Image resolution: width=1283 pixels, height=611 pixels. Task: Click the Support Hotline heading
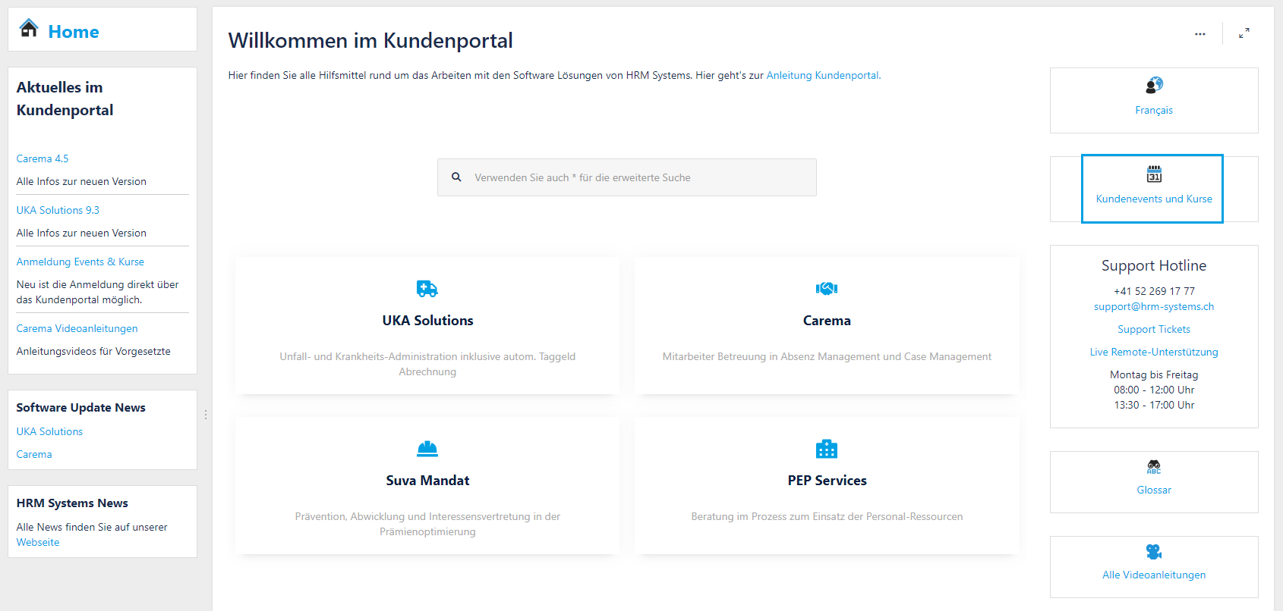point(1154,266)
